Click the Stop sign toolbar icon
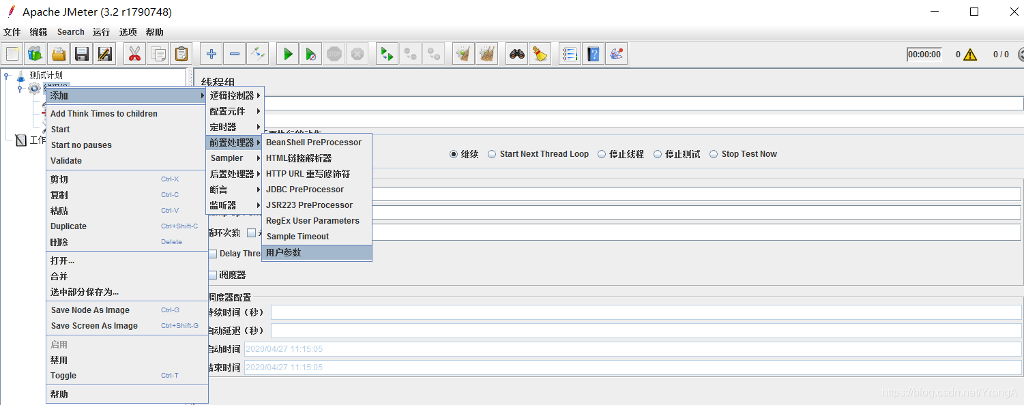 coord(334,53)
